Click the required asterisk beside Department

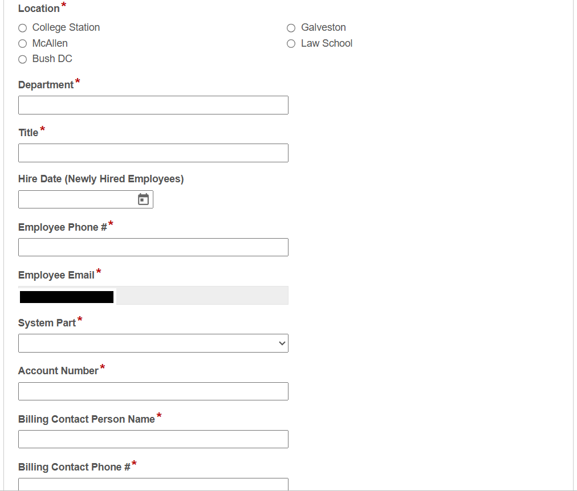[x=78, y=81]
